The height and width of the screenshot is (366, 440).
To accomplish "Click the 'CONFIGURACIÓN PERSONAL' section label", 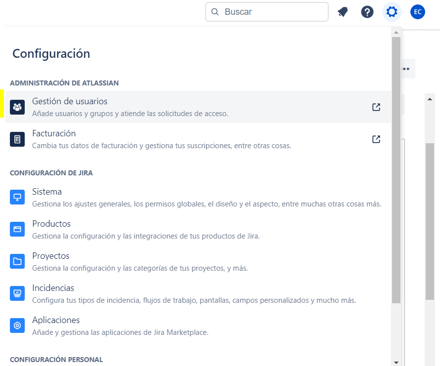I will point(56,360).
